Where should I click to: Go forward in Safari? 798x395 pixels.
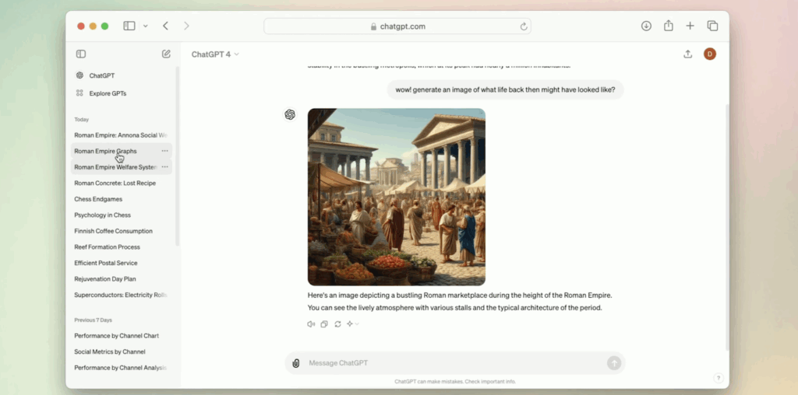[186, 26]
